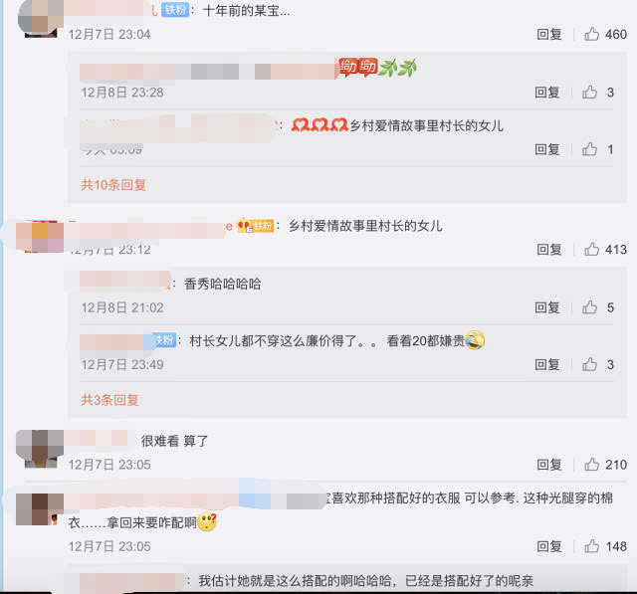Reply to the 12月8日 23:28 comment

click(x=547, y=93)
